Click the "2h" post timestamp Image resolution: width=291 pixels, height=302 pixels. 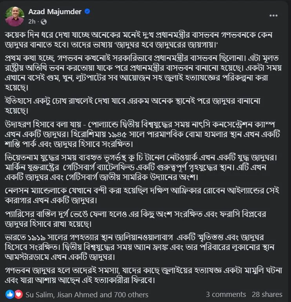[32, 21]
